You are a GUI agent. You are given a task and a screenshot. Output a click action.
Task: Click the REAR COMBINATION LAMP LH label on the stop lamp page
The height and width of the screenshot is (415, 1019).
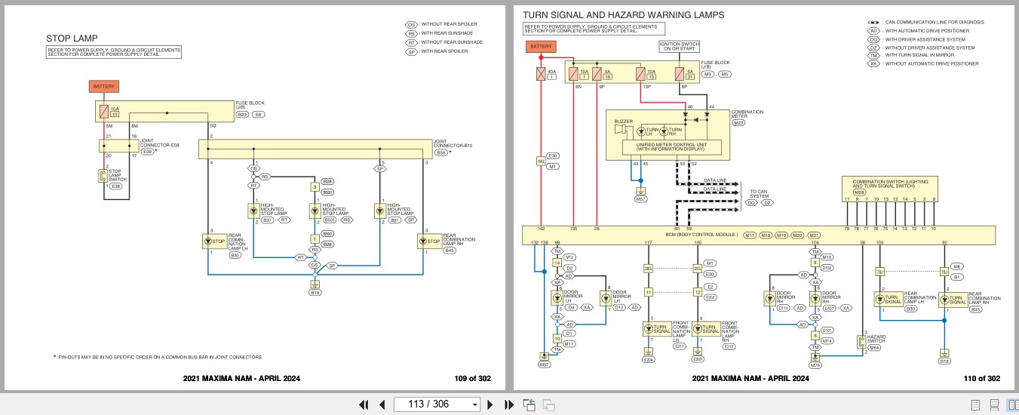point(238,241)
